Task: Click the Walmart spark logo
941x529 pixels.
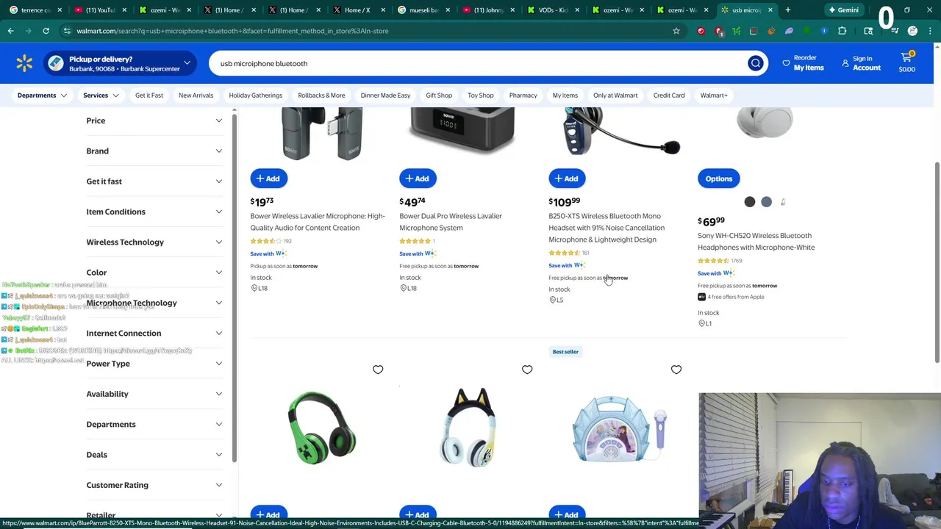Action: pos(24,63)
